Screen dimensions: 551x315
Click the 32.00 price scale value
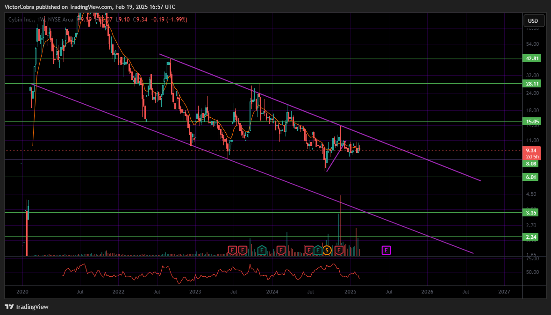click(x=532, y=75)
